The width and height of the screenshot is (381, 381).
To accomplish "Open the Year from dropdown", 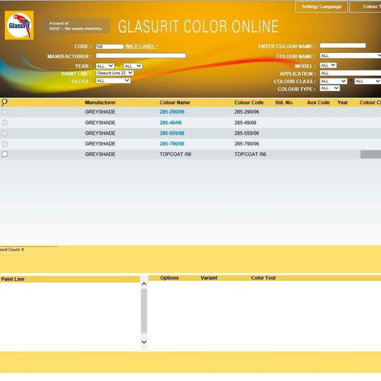I will tap(105, 66).
